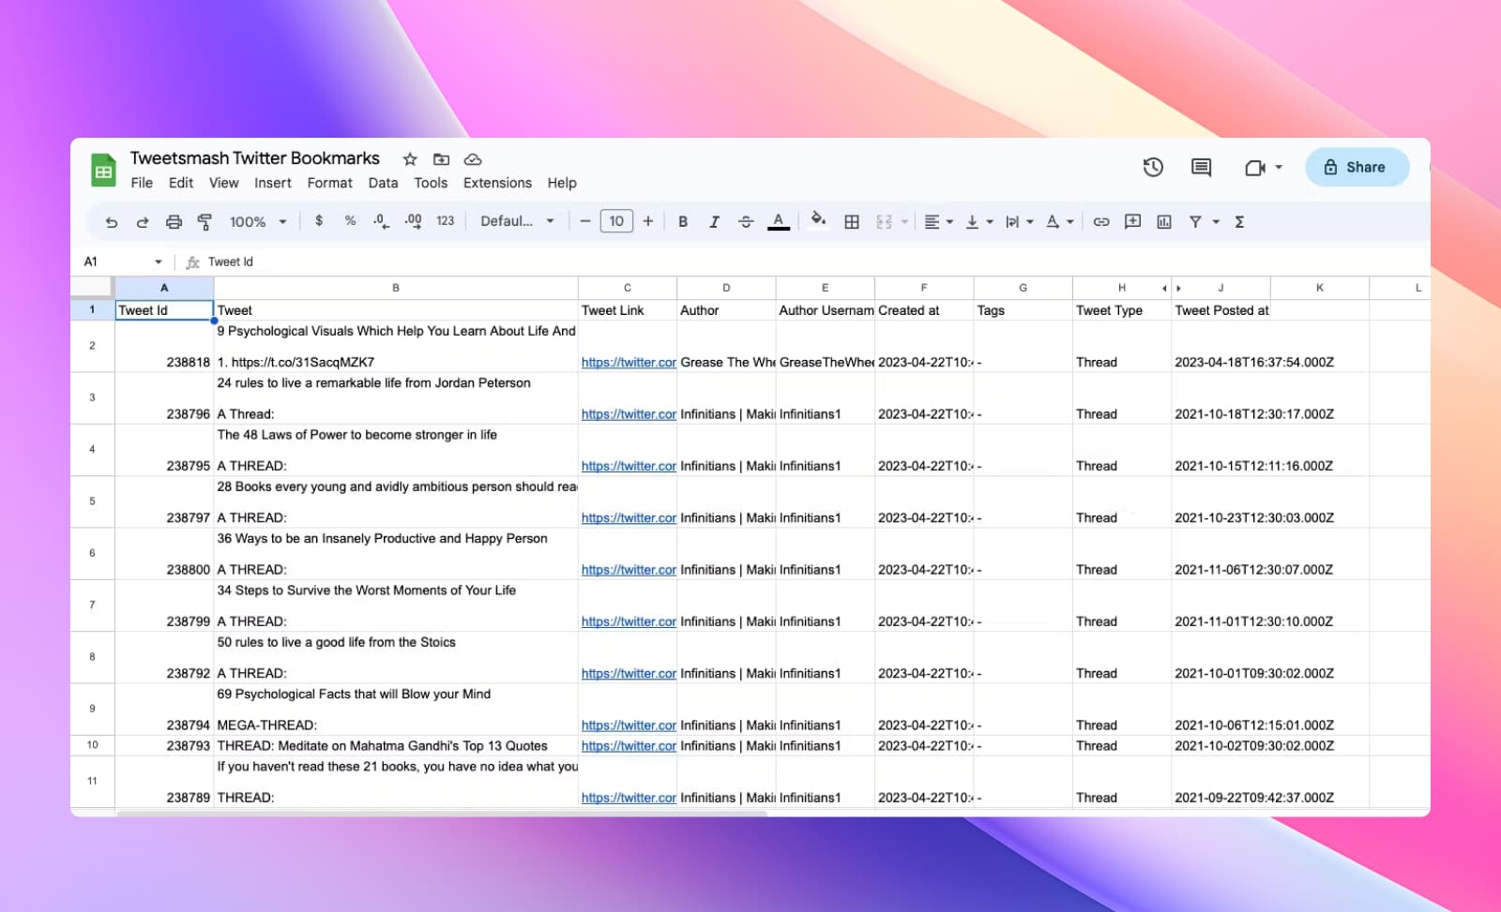Open twitter link in row 6
The width and height of the screenshot is (1501, 912).
629,570
